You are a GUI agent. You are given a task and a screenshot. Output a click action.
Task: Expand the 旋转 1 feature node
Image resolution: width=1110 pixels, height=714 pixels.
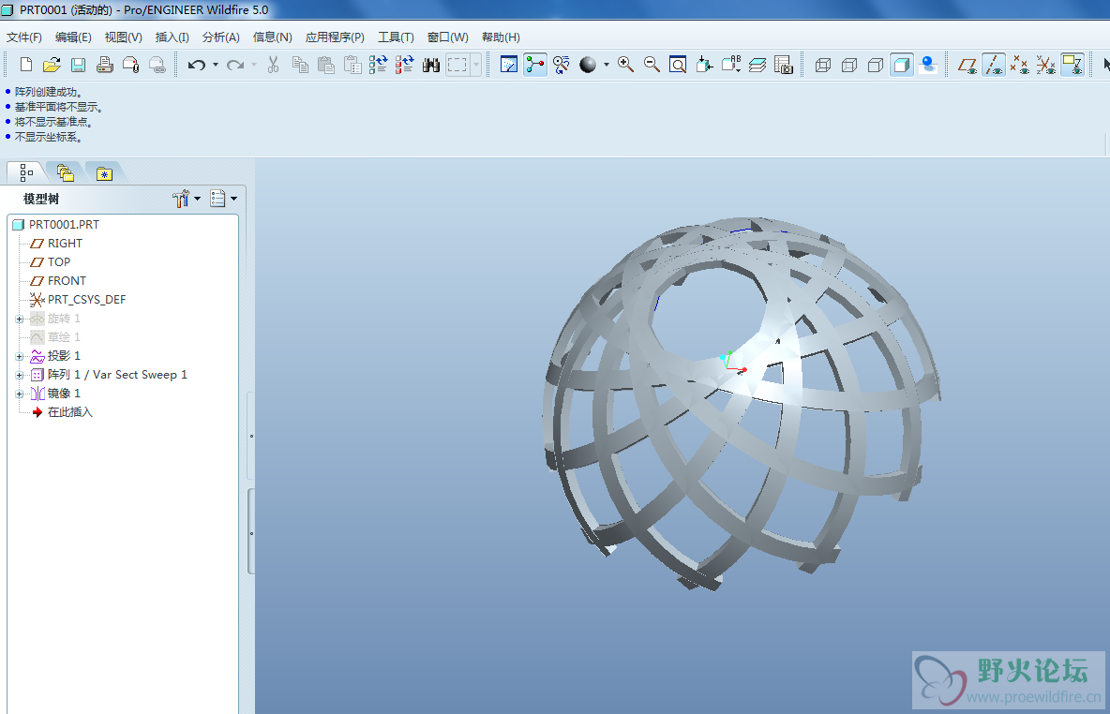click(20, 320)
